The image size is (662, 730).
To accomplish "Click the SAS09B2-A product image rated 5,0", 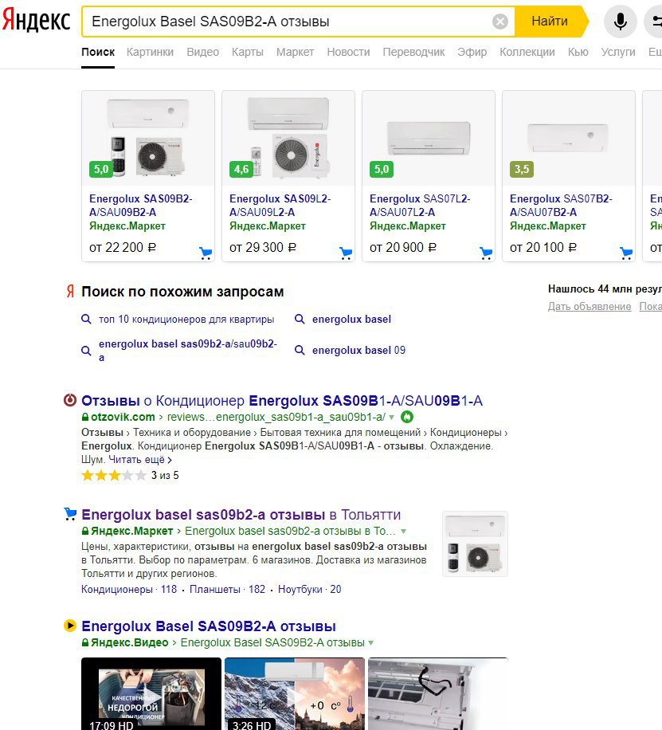I will point(148,139).
